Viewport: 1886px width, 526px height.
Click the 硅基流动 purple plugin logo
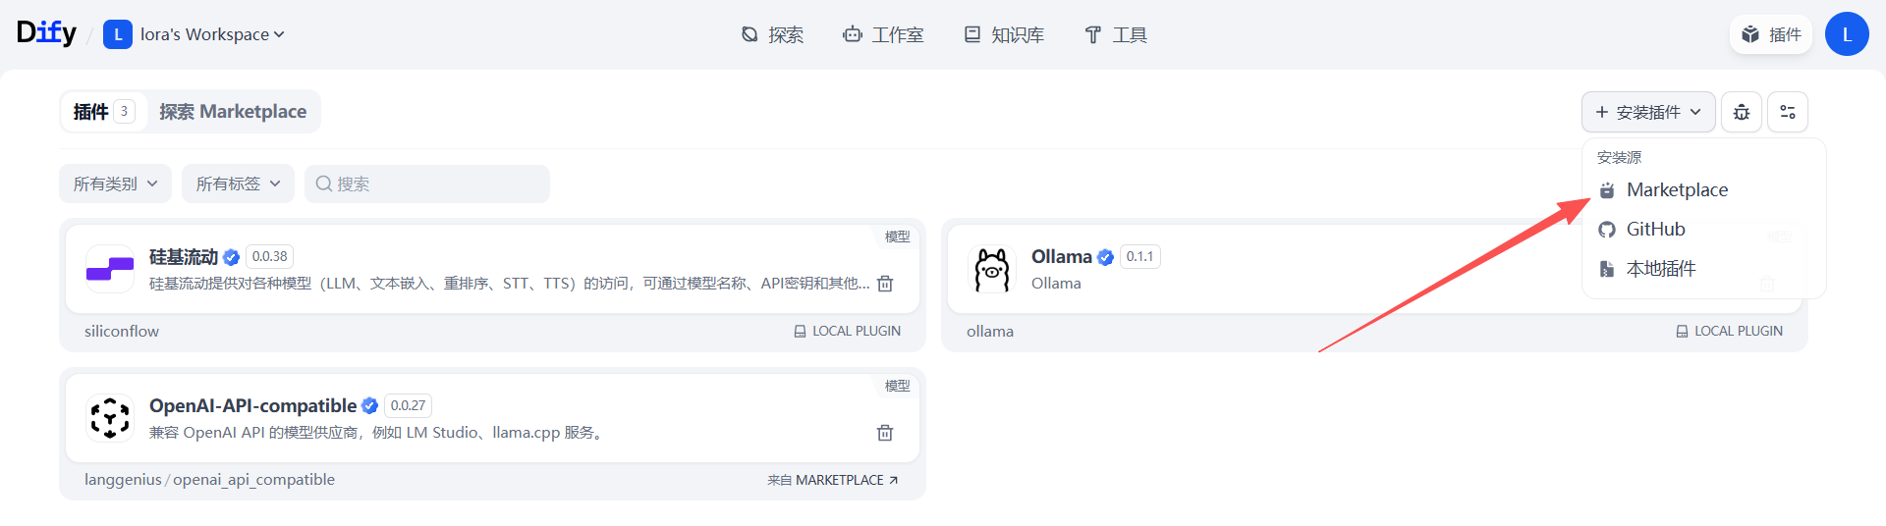pos(110,269)
